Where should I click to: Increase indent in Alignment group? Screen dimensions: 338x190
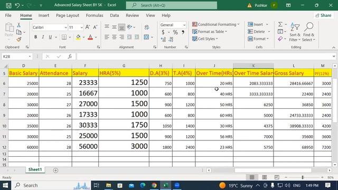(137, 37)
